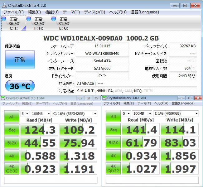Click the SATA/600 transfer mode value
The width and height of the screenshot is (203, 187).
tap(102, 69)
